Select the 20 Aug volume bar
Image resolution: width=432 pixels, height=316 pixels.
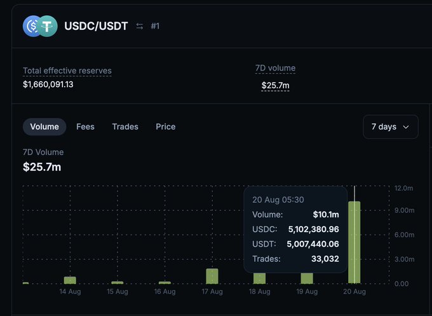pos(354,242)
